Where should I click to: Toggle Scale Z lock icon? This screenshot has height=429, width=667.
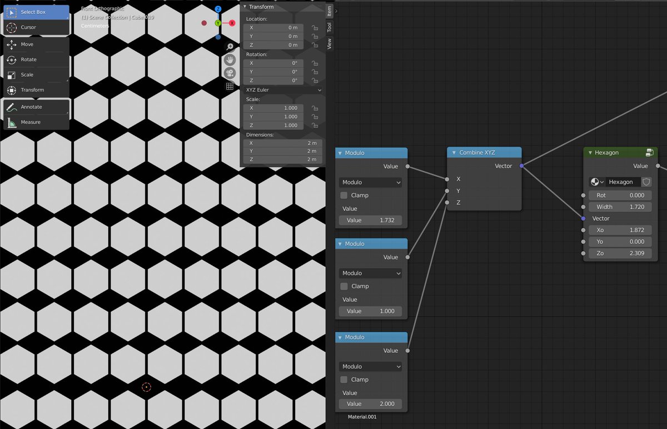coord(315,126)
